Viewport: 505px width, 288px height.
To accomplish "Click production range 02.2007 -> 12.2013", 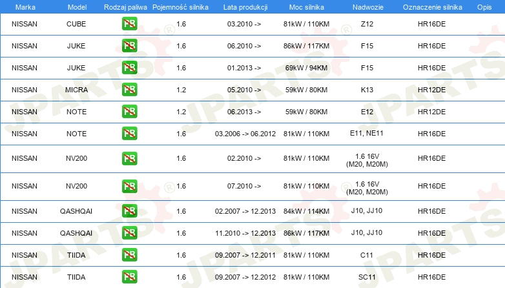I will (245, 211).
